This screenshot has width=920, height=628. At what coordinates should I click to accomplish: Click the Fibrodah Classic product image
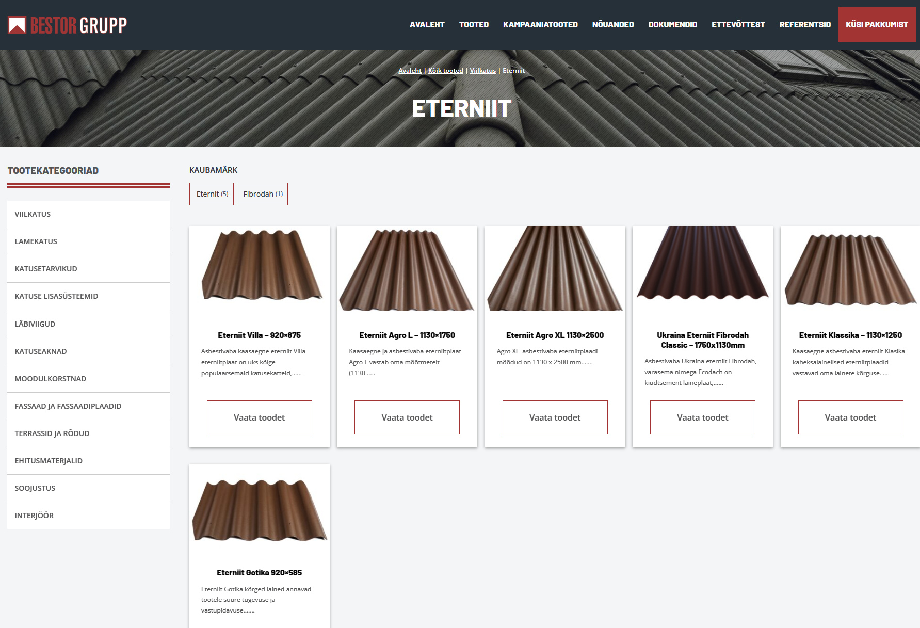[x=703, y=268]
